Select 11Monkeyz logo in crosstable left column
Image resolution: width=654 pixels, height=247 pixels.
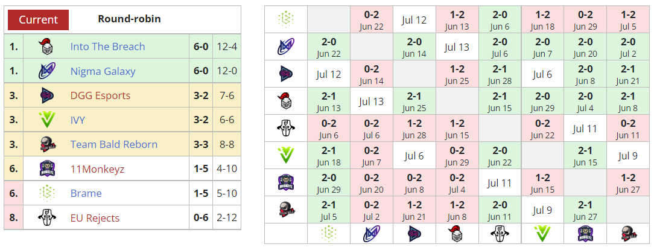point(285,182)
